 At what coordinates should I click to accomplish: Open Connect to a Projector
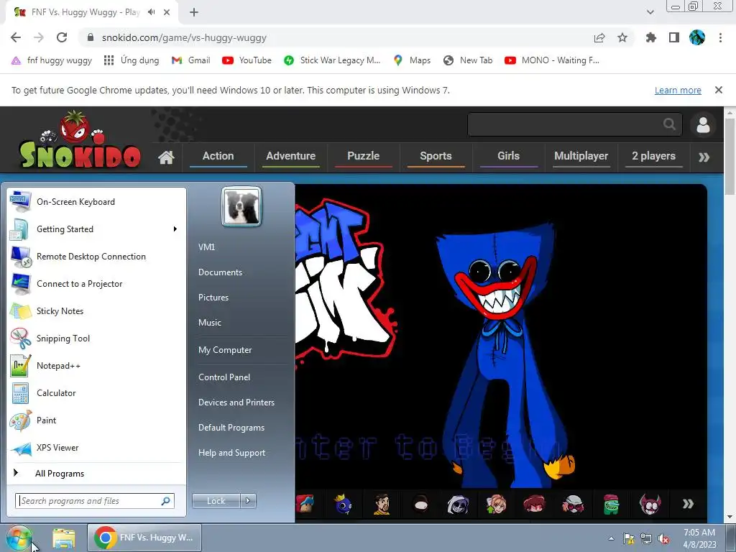point(96,283)
